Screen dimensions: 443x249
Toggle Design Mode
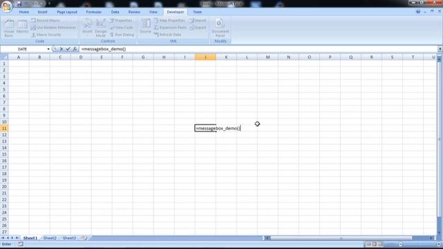(x=100, y=28)
